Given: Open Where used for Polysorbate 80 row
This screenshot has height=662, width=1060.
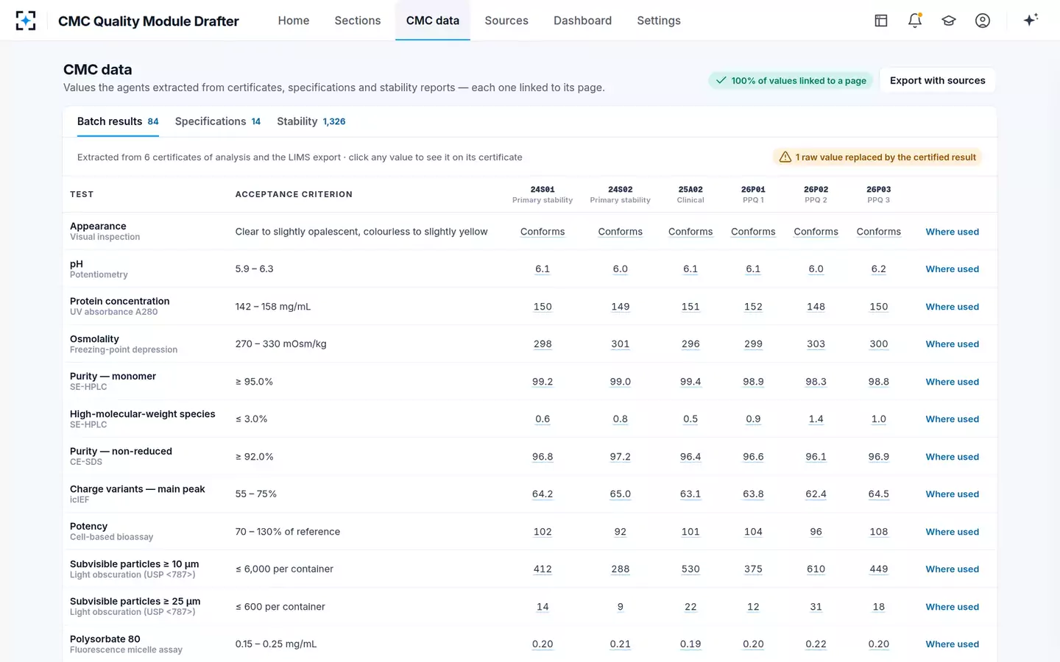Looking at the screenshot, I should click(952, 644).
